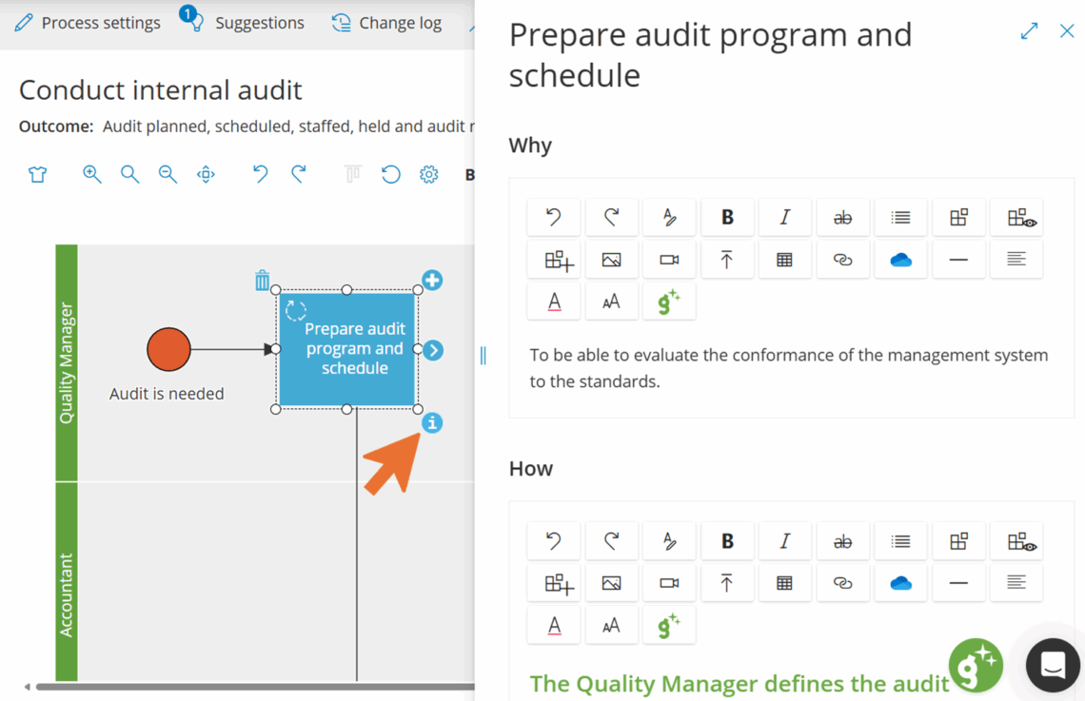This screenshot has width=1085, height=701.
Task: Click the Why description text field
Action: pos(788,368)
